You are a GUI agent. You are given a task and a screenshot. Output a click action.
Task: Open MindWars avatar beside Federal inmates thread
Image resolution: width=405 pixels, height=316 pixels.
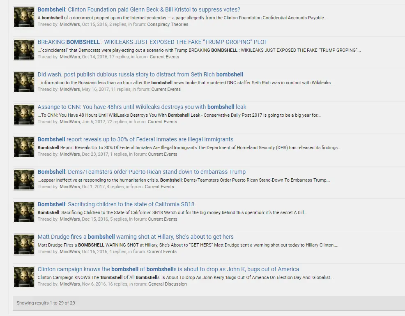pyautogui.click(x=24, y=147)
